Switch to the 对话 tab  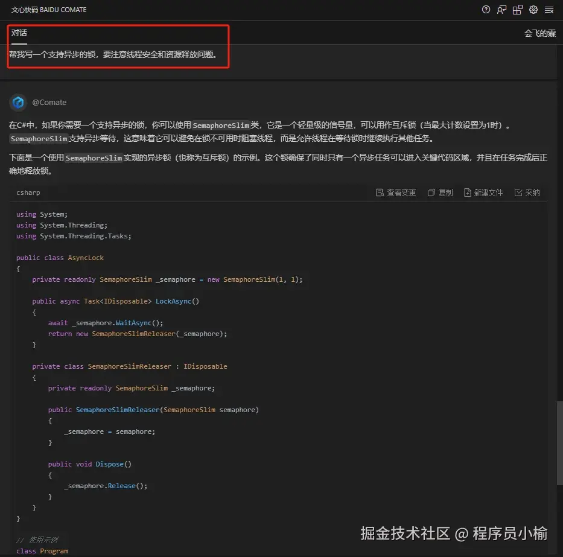(18, 34)
